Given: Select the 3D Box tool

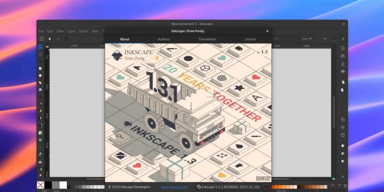Looking at the screenshot, I should tap(40, 90).
